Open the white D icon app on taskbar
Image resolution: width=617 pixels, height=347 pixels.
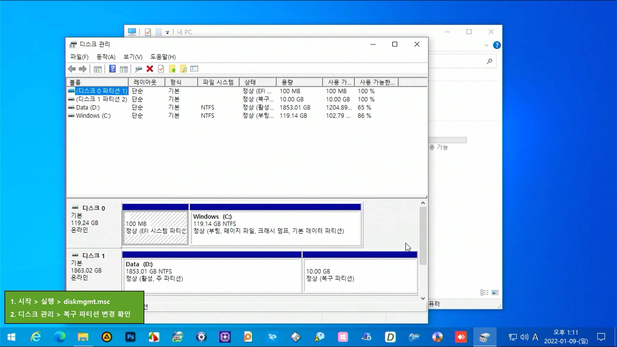[x=390, y=337]
